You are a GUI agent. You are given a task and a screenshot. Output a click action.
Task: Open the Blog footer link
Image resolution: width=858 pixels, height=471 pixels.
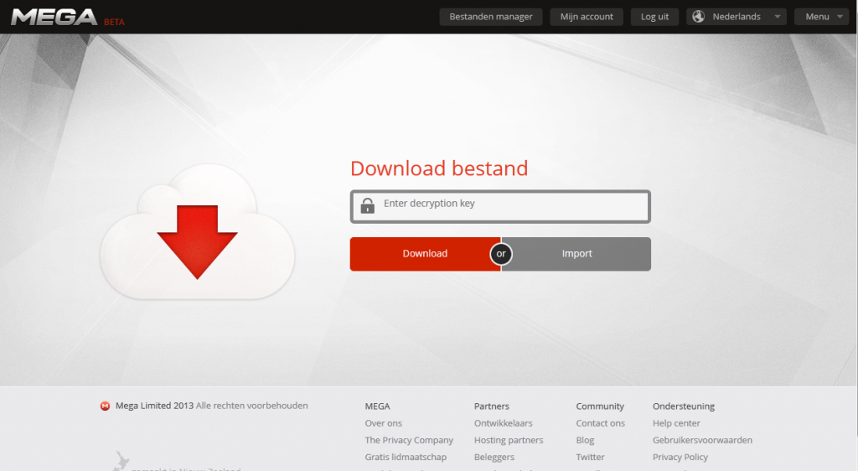click(585, 440)
